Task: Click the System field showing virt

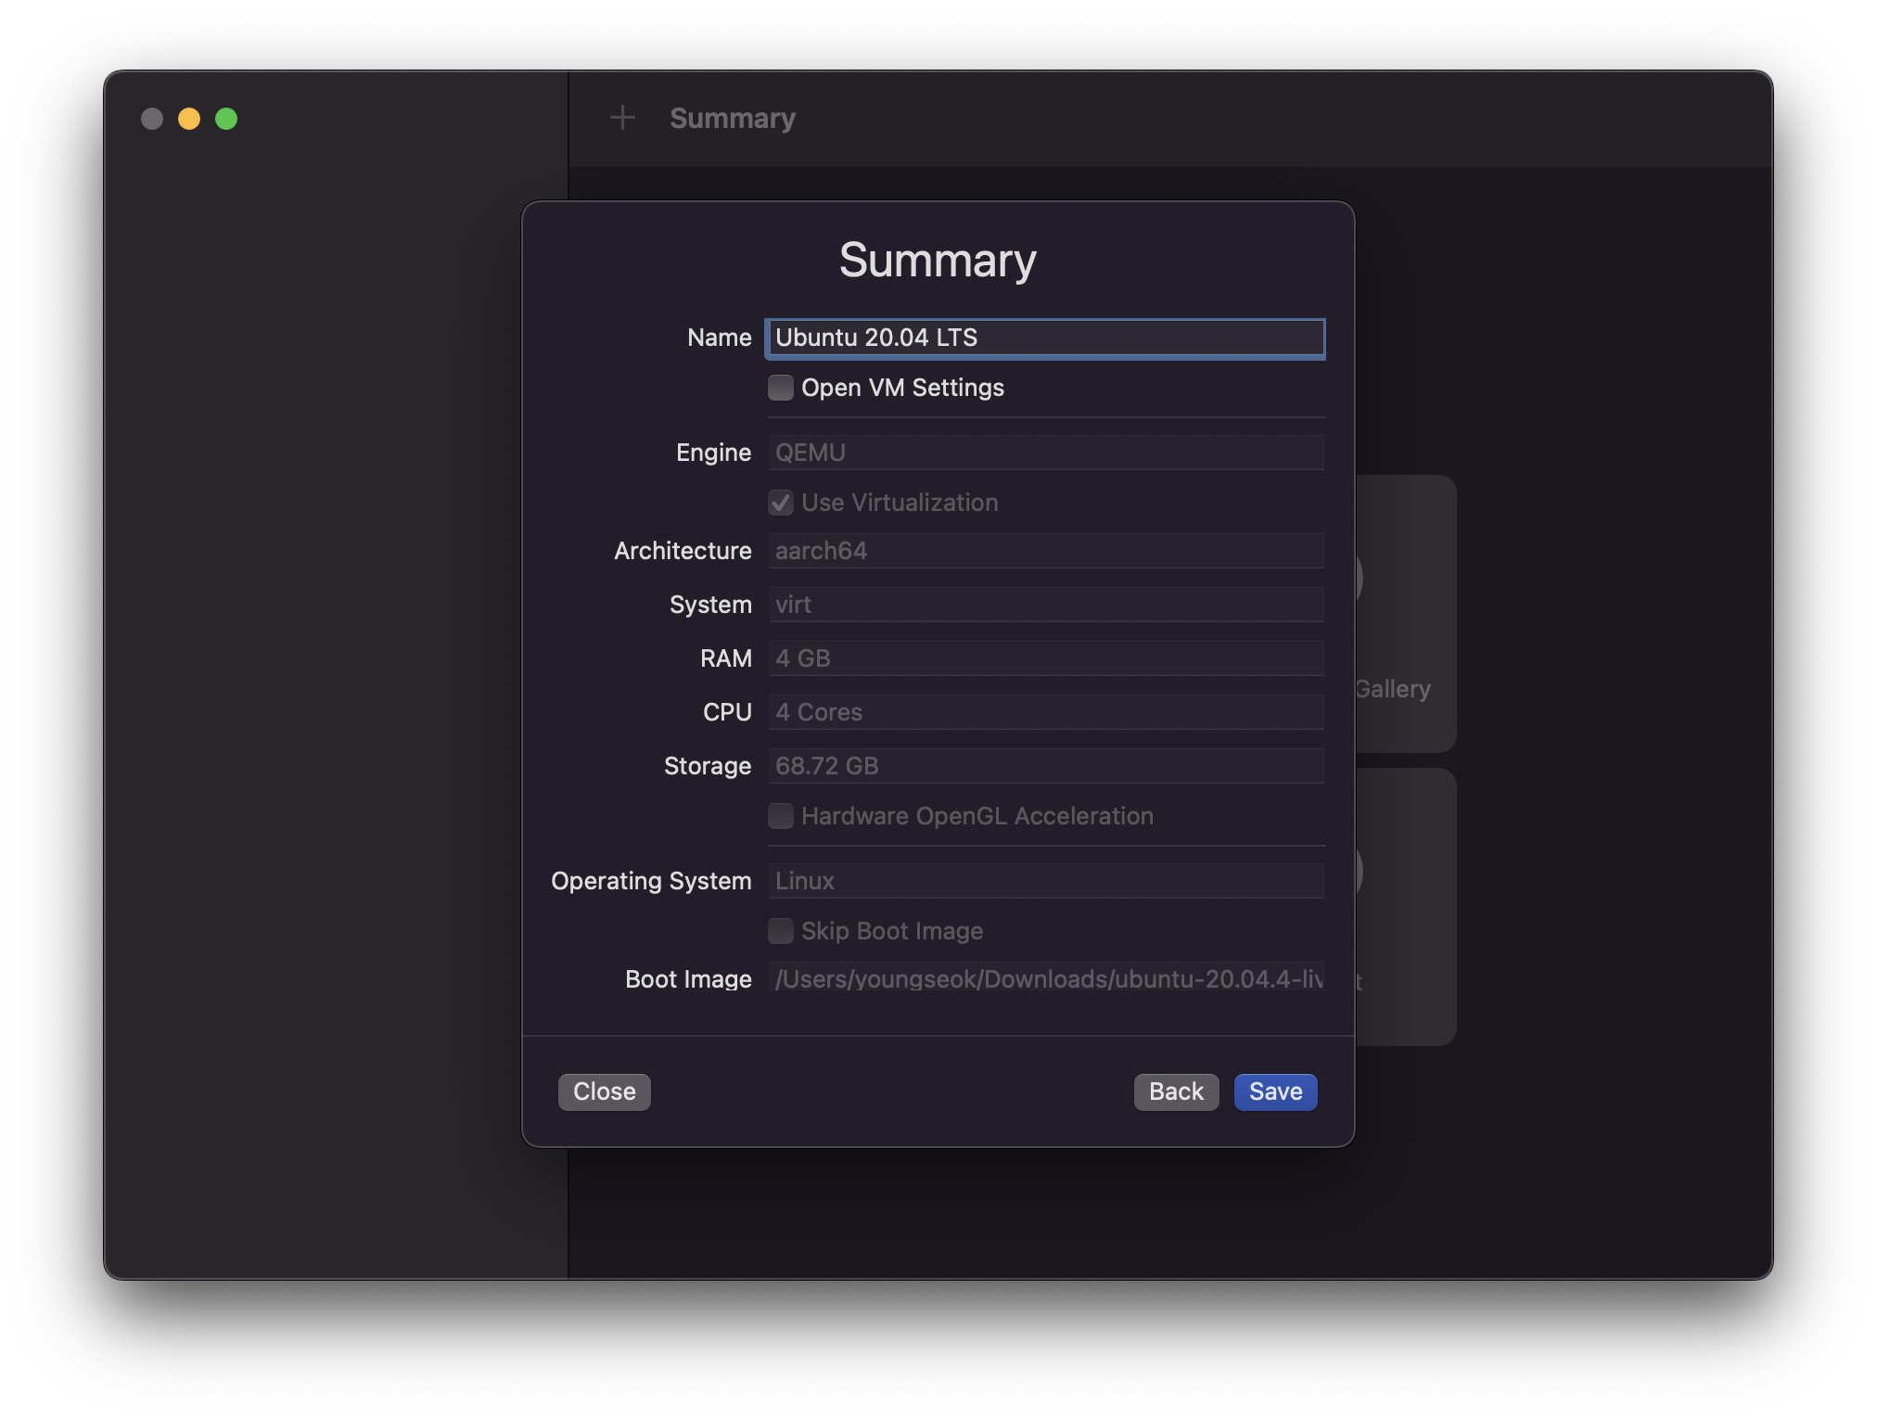Action: pyautogui.click(x=1045, y=605)
